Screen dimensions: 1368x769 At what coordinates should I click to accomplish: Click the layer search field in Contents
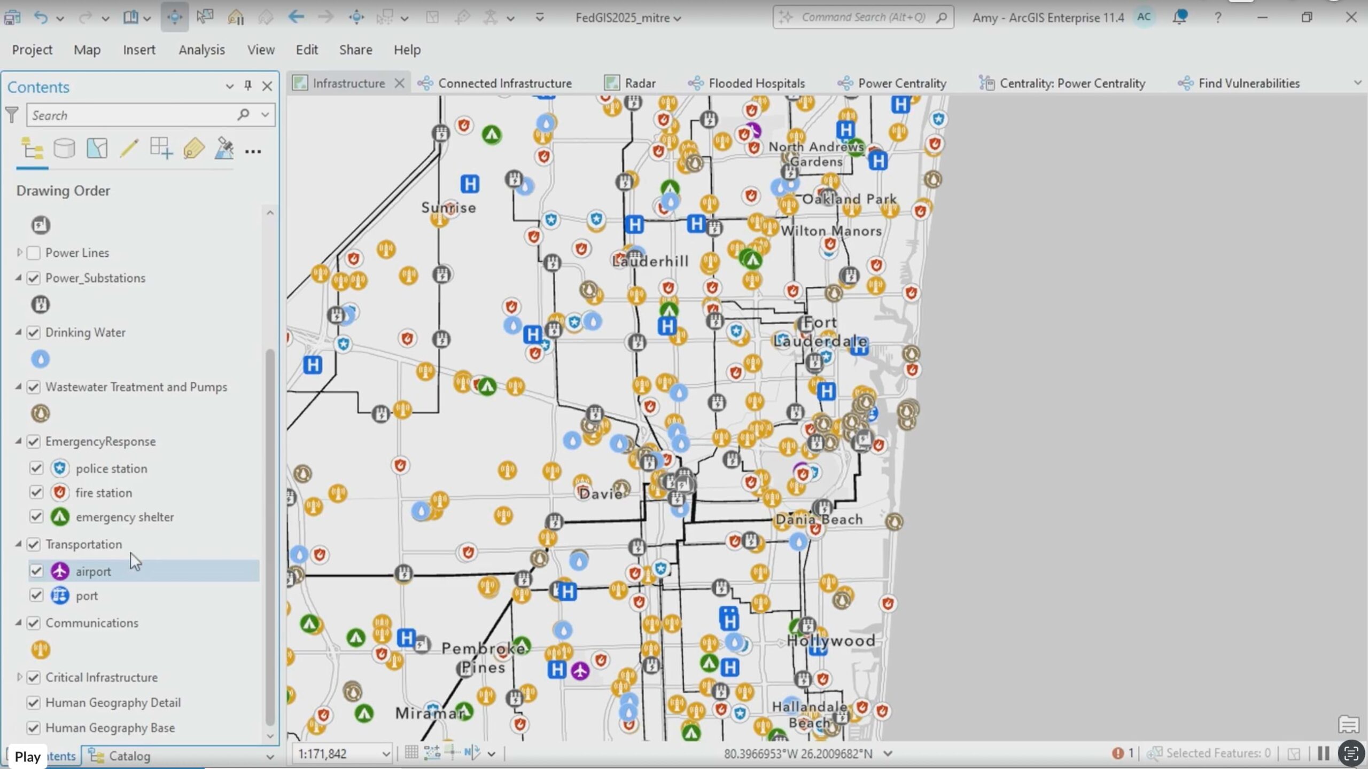click(134, 114)
